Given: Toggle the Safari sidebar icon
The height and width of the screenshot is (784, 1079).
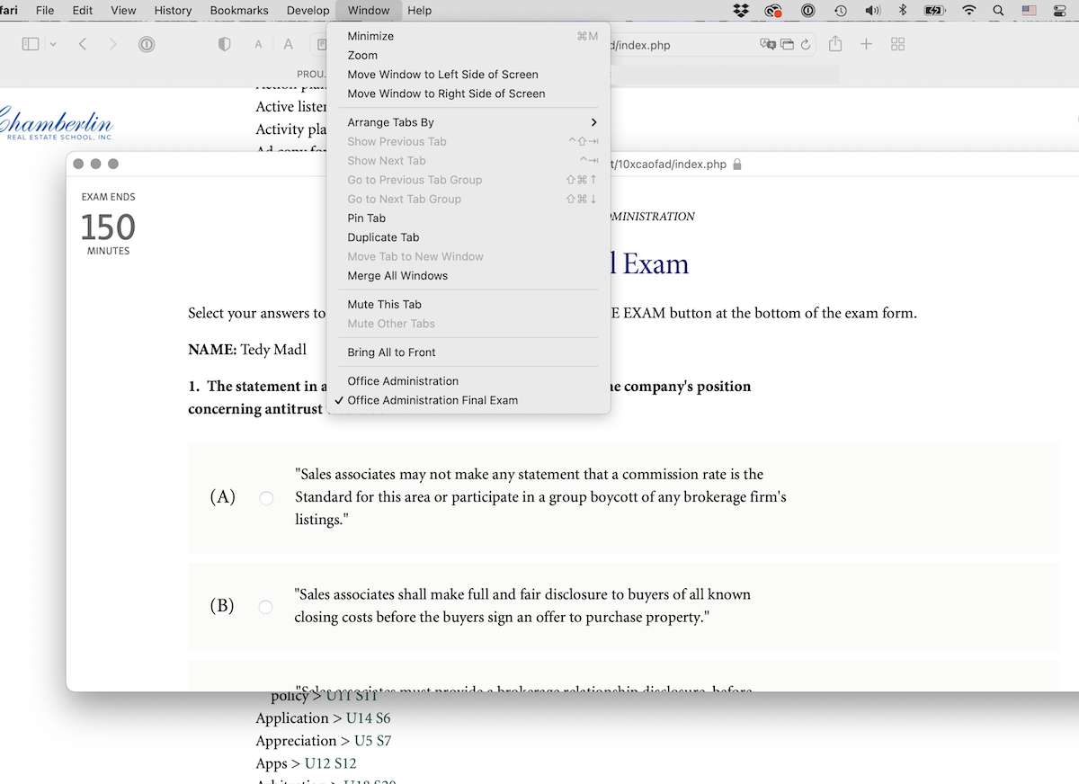Looking at the screenshot, I should click(31, 44).
